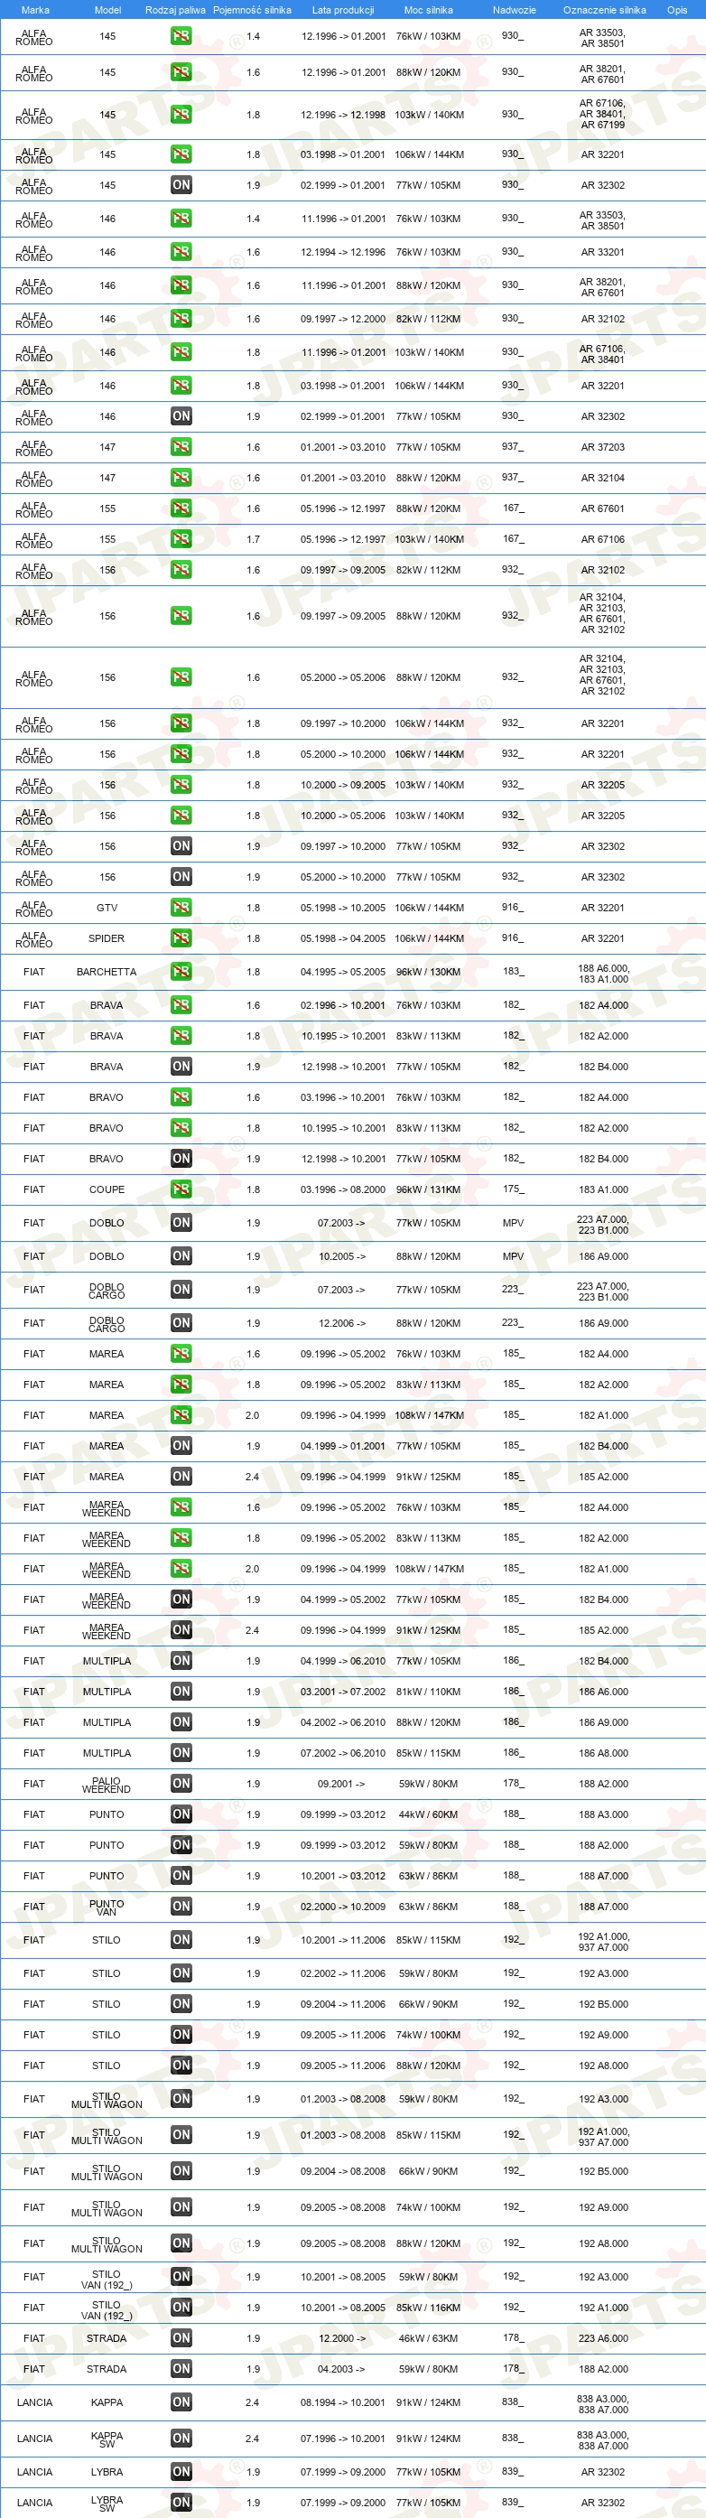The height and width of the screenshot is (2518, 706).
Task: Select the KAPPA SW model cell
Action: (107, 2439)
